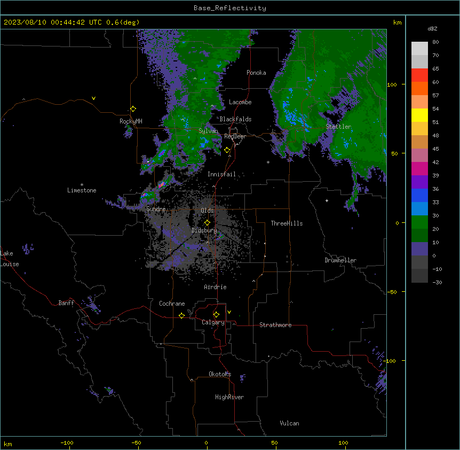Click the Olds label

pyautogui.click(x=207, y=211)
